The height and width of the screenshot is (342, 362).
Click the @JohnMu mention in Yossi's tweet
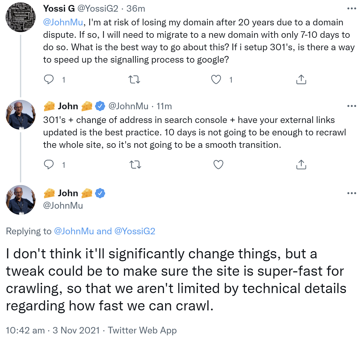[63, 22]
